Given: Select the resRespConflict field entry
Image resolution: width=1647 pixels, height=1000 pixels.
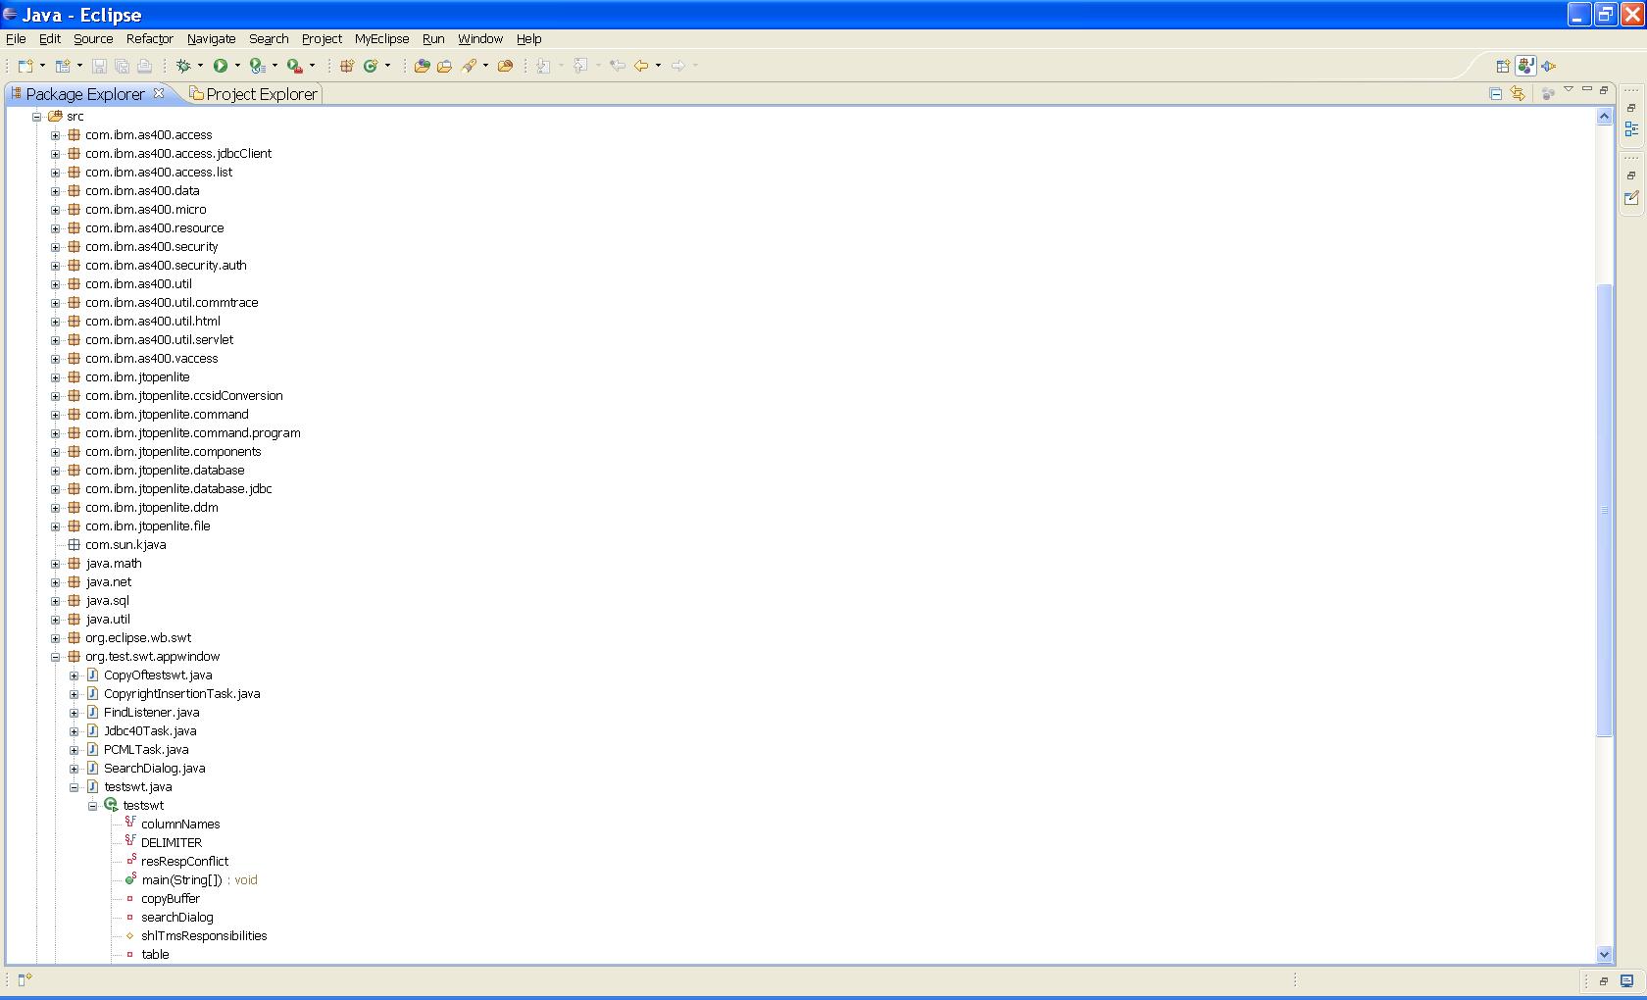Looking at the screenshot, I should pyautogui.click(x=184, y=862).
